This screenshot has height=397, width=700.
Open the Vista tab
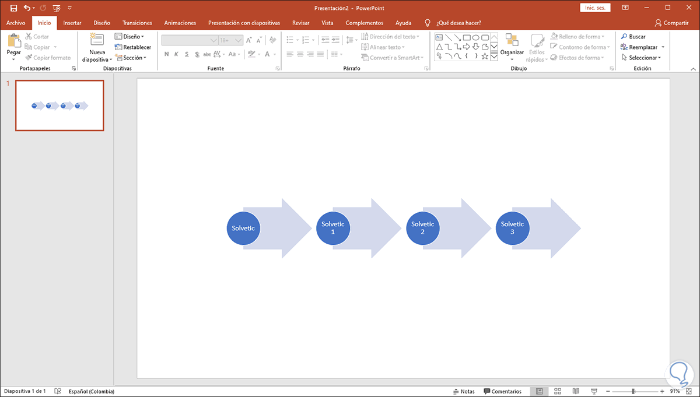tap(327, 23)
